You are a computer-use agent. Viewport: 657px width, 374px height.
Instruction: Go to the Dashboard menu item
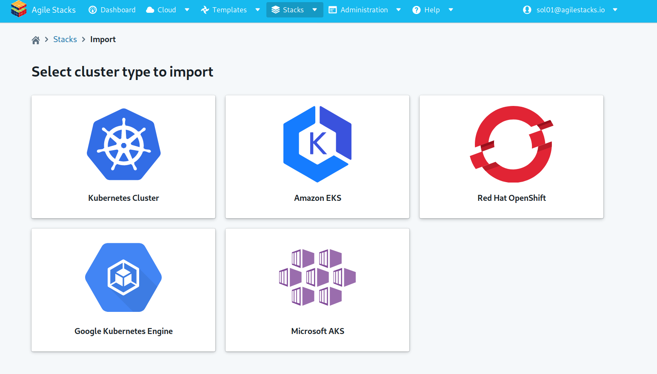(118, 10)
